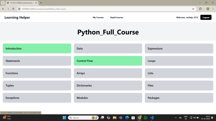Open the Files topic card
Viewport: 216px width, 121px height.
point(179,85)
